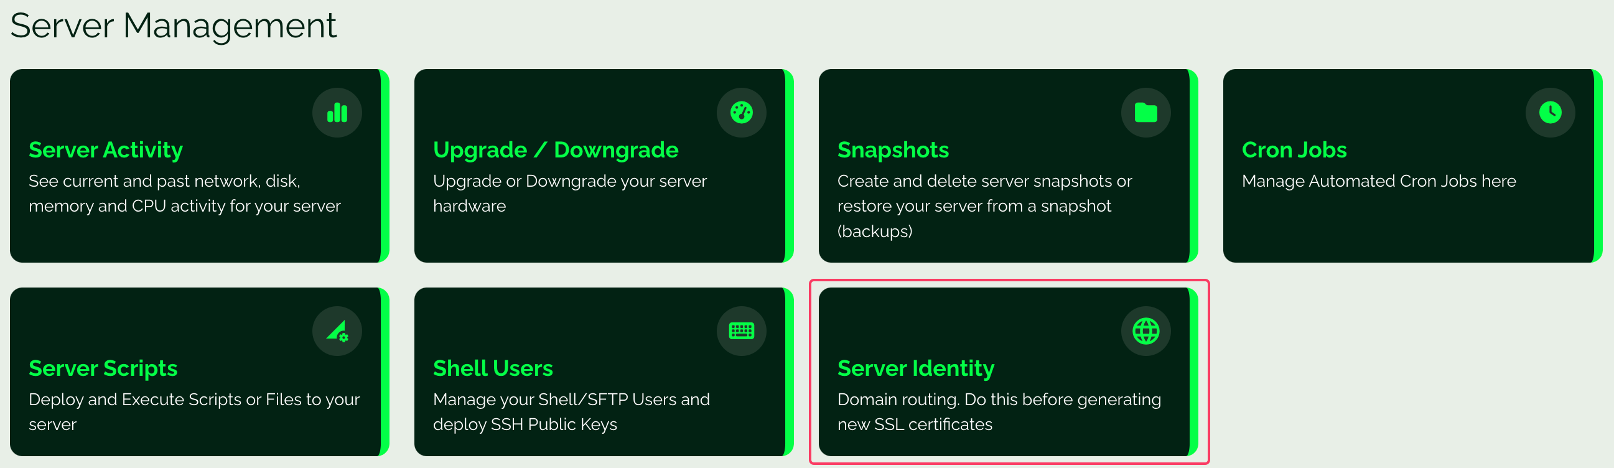Screen dimensions: 1614x468
Task: Click the 'Manage your Shell/SFTP Users' description
Action: (571, 411)
